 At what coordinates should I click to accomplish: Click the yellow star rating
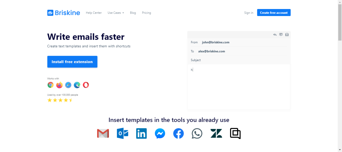click(60, 100)
